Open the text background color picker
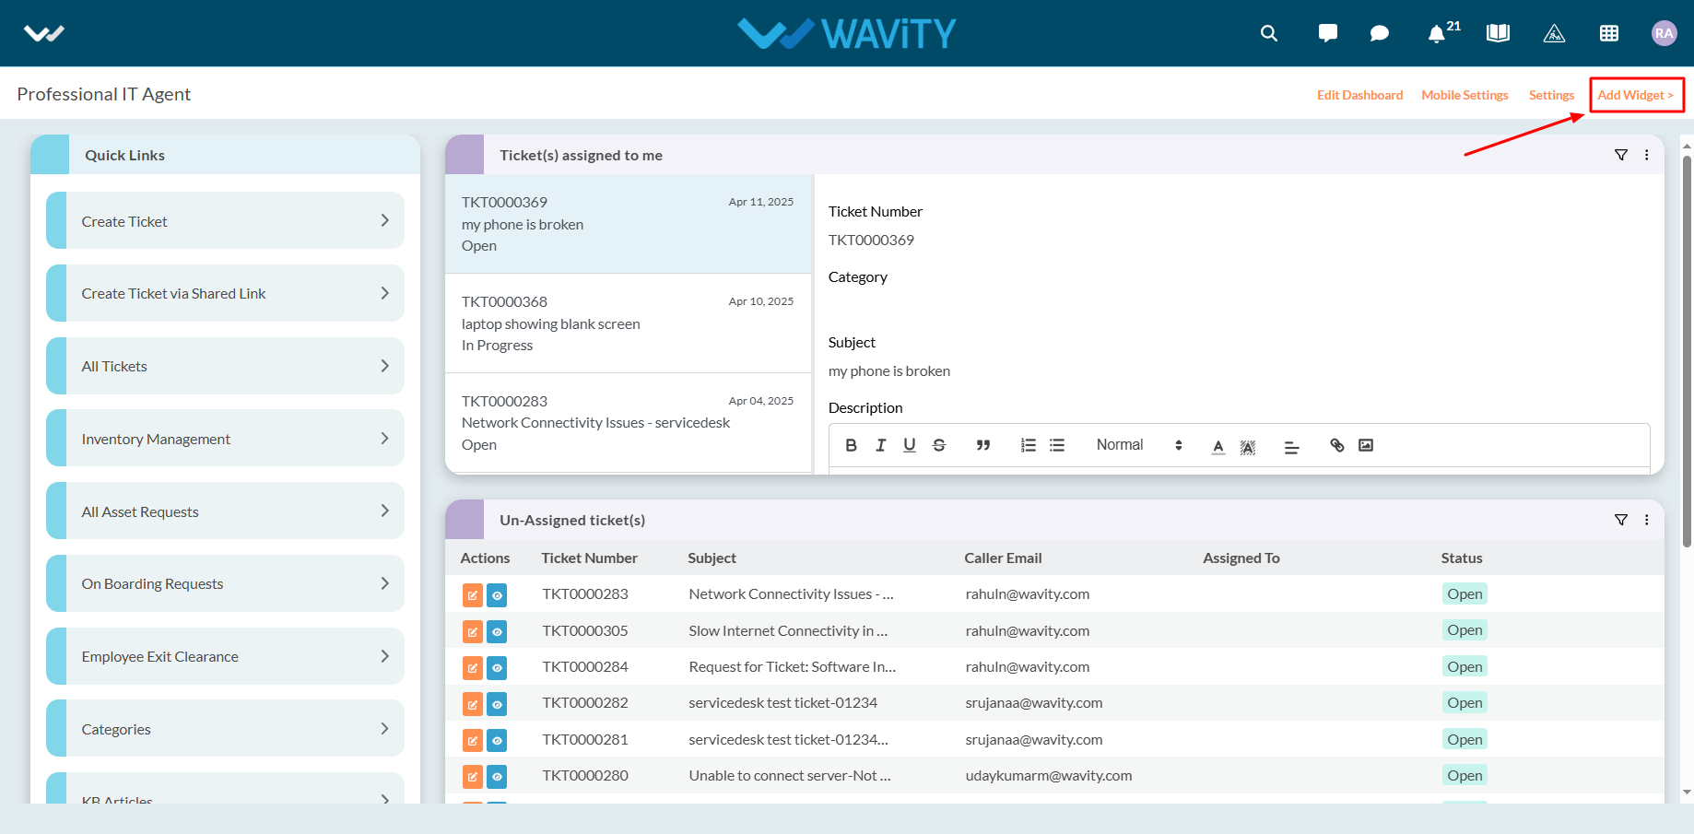The width and height of the screenshot is (1694, 834). 1248,446
